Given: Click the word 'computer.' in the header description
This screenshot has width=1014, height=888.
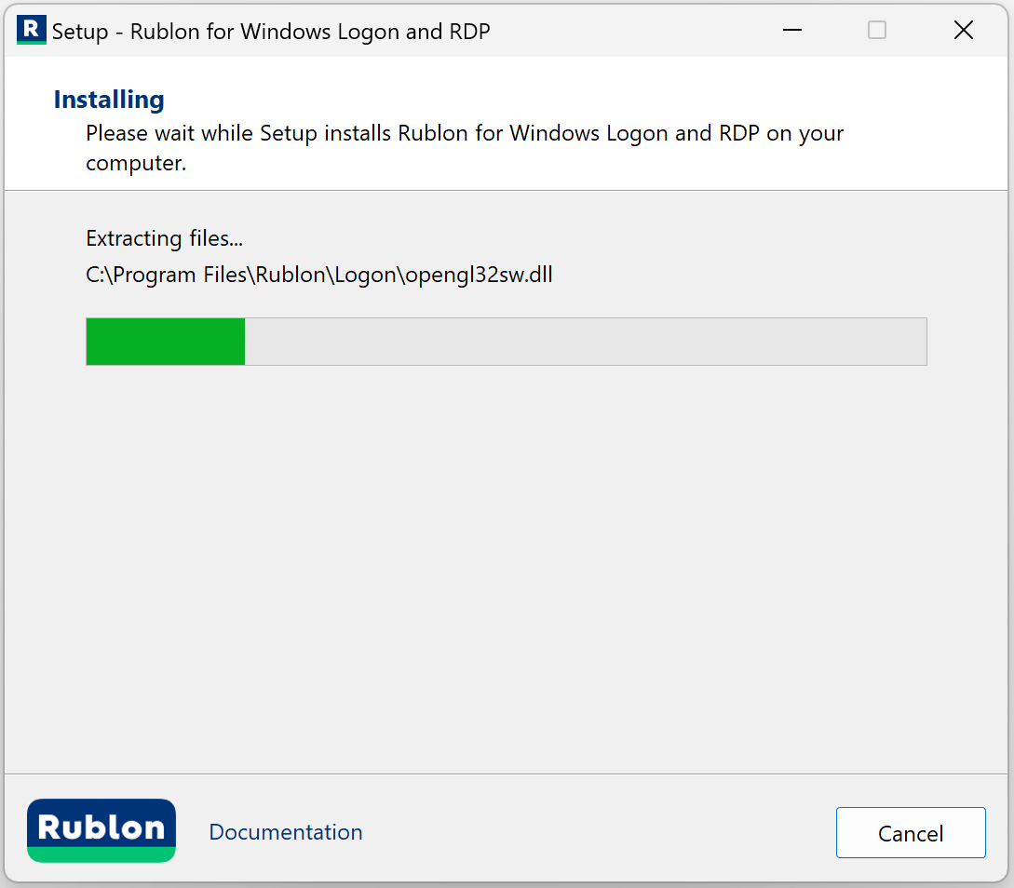Looking at the screenshot, I should click(x=136, y=164).
